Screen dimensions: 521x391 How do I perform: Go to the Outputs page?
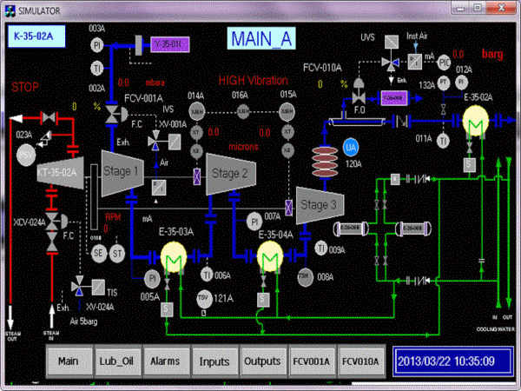point(263,361)
